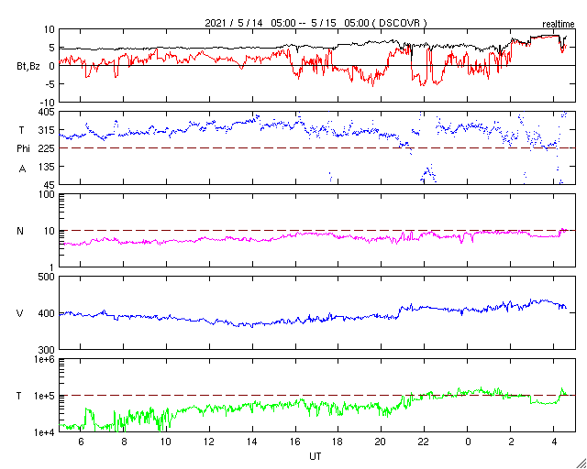The width and height of the screenshot is (587, 469).
Task: Click the '-10' tick label on Bt,Bz plot
Action: click(48, 103)
